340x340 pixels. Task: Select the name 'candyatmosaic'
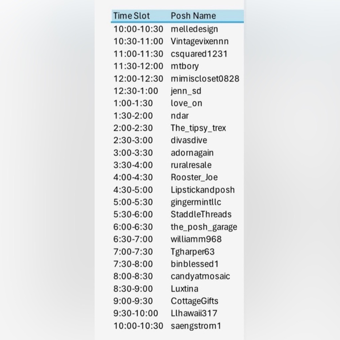(200, 276)
